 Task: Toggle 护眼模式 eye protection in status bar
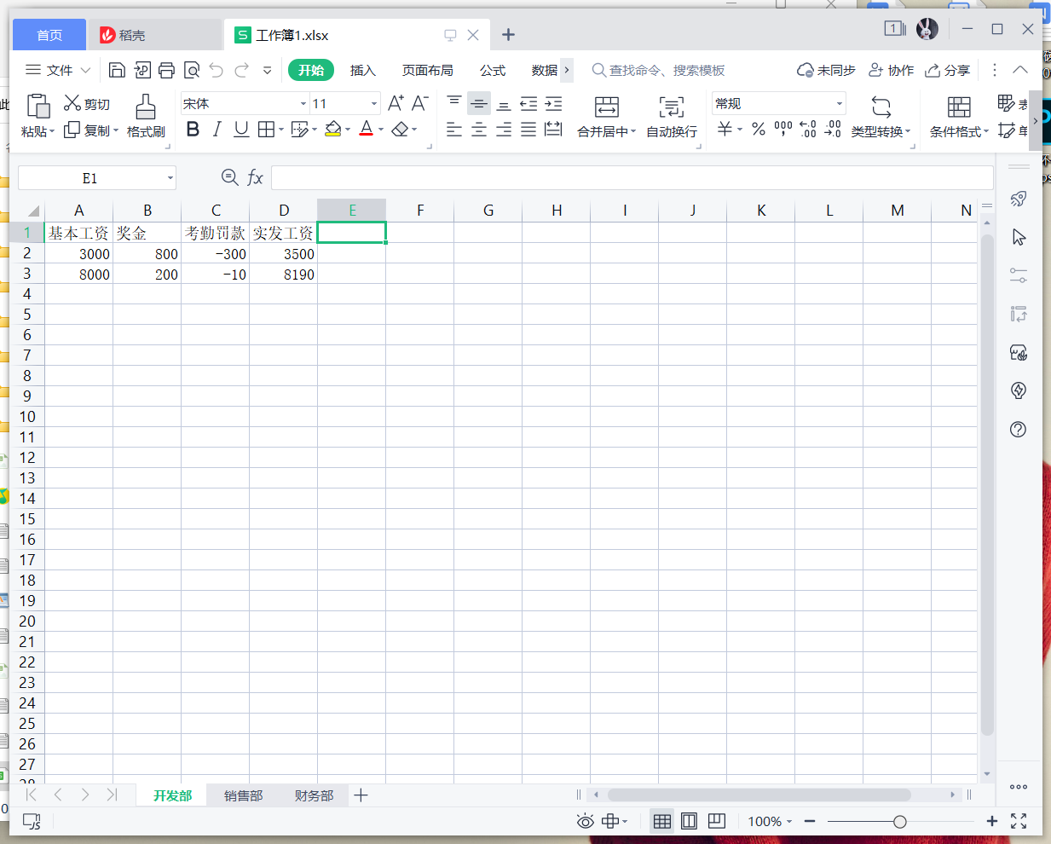pyautogui.click(x=585, y=820)
